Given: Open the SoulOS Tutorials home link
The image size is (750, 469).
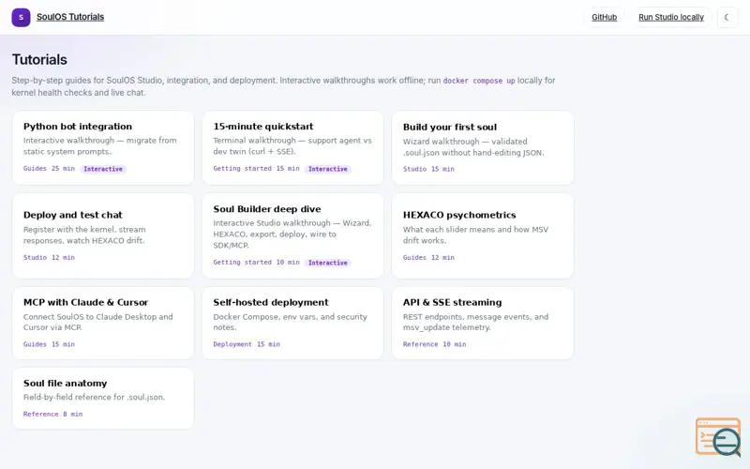Looking at the screenshot, I should [70, 17].
